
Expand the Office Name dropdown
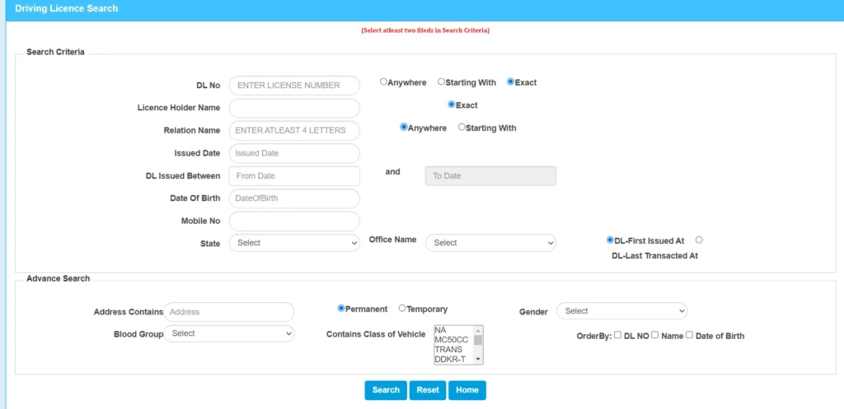pos(490,243)
